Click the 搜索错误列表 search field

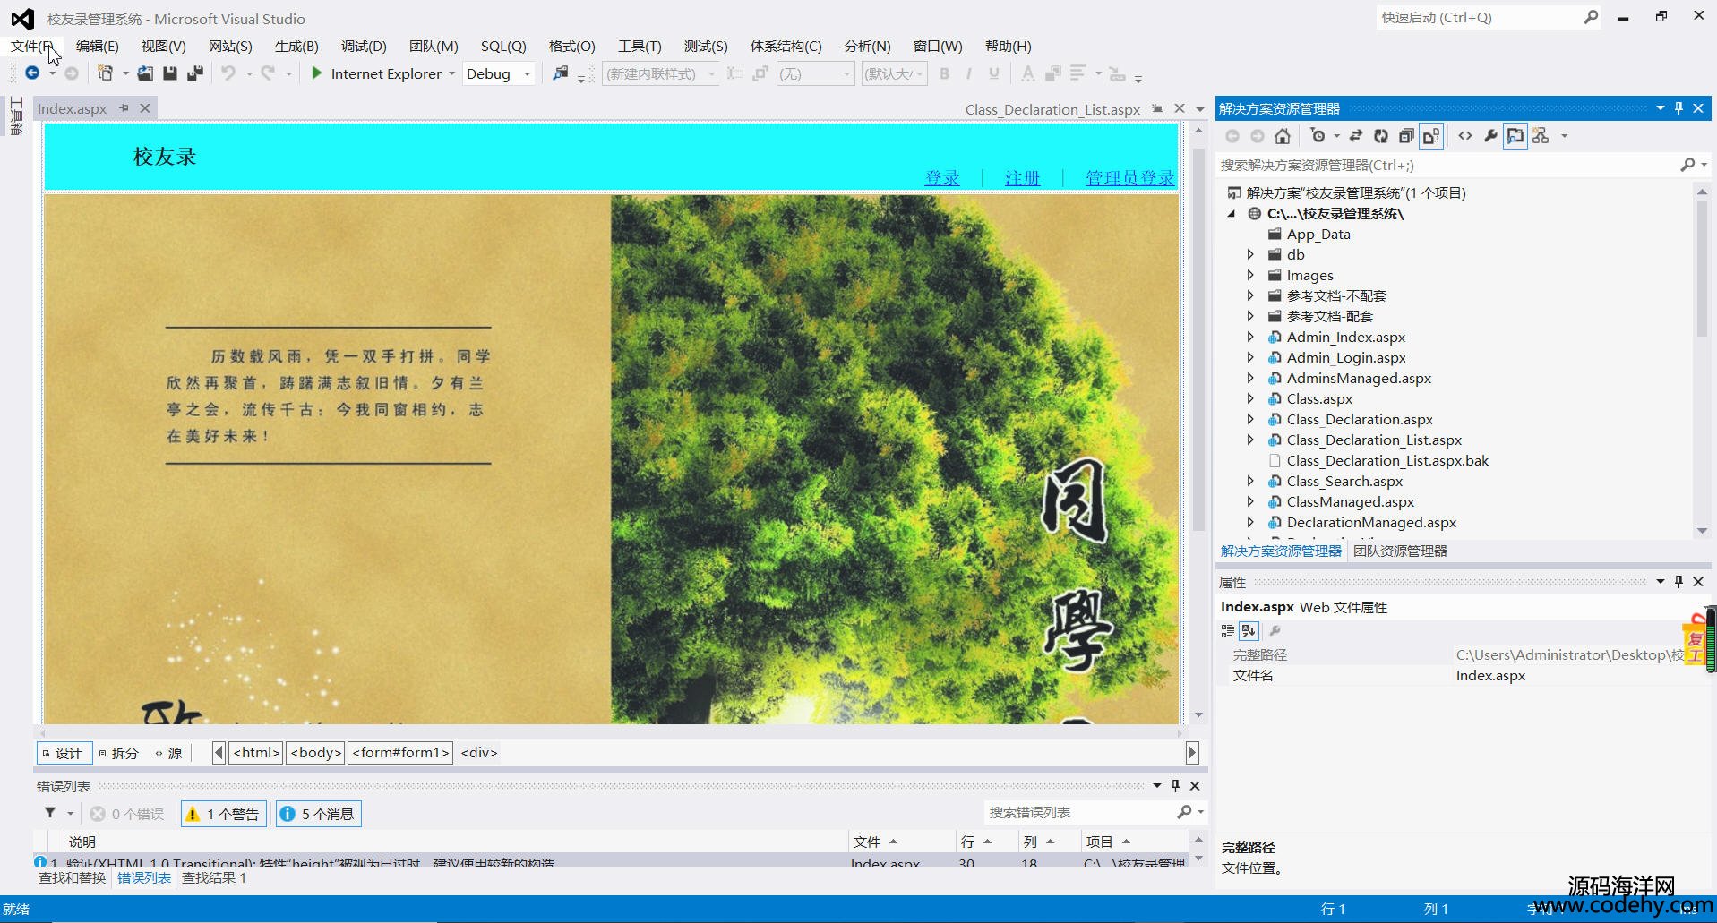1079,813
